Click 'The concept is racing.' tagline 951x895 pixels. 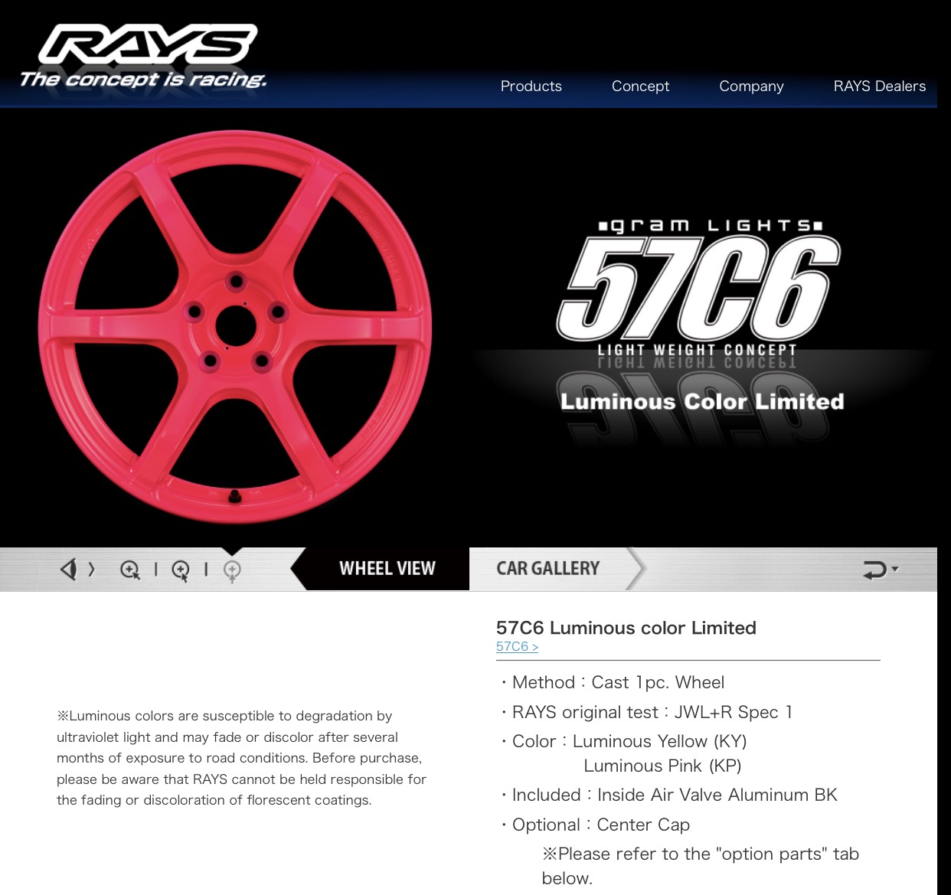143,80
